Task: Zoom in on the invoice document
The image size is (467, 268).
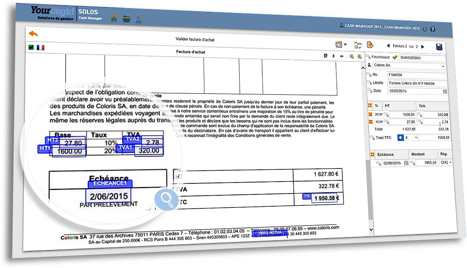Action: 360,57
